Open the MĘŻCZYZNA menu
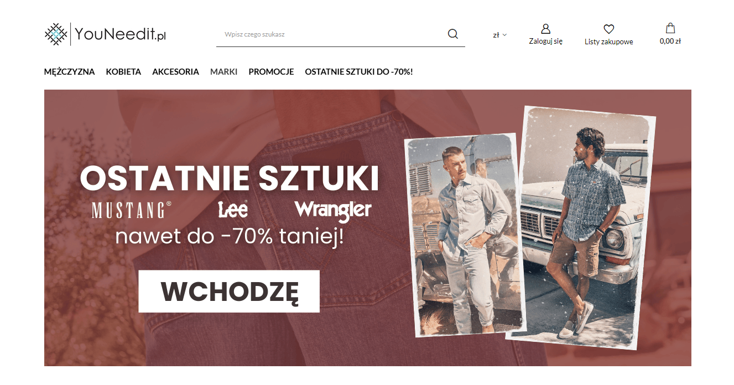 (x=70, y=72)
